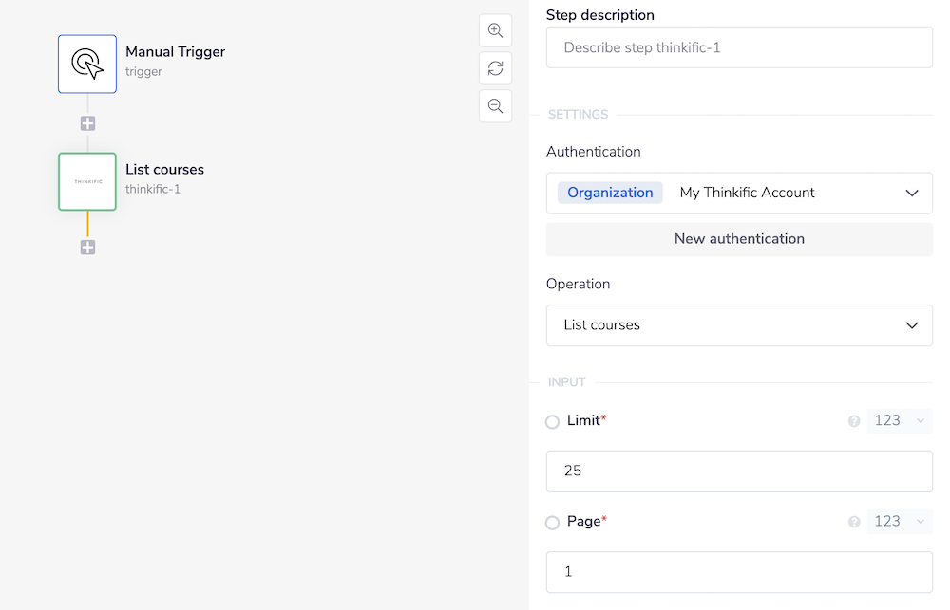This screenshot has height=610, width=950.
Task: Add a step below List courses
Action: (x=87, y=248)
